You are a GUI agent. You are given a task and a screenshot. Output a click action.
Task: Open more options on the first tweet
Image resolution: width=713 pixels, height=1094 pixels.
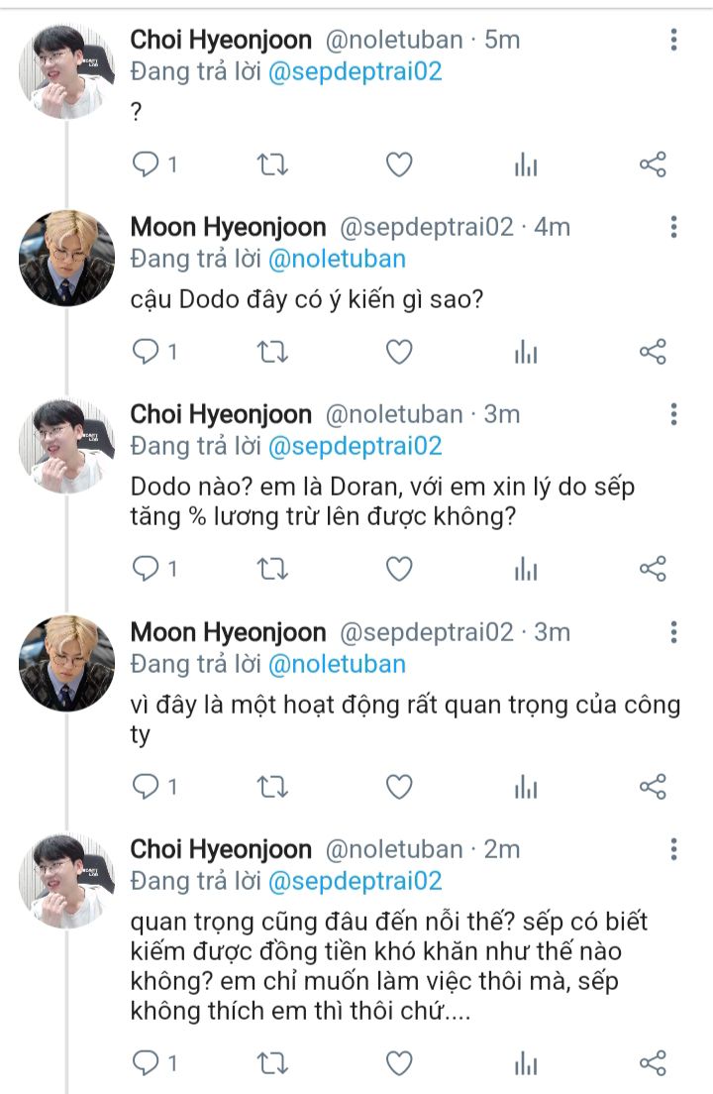673,40
